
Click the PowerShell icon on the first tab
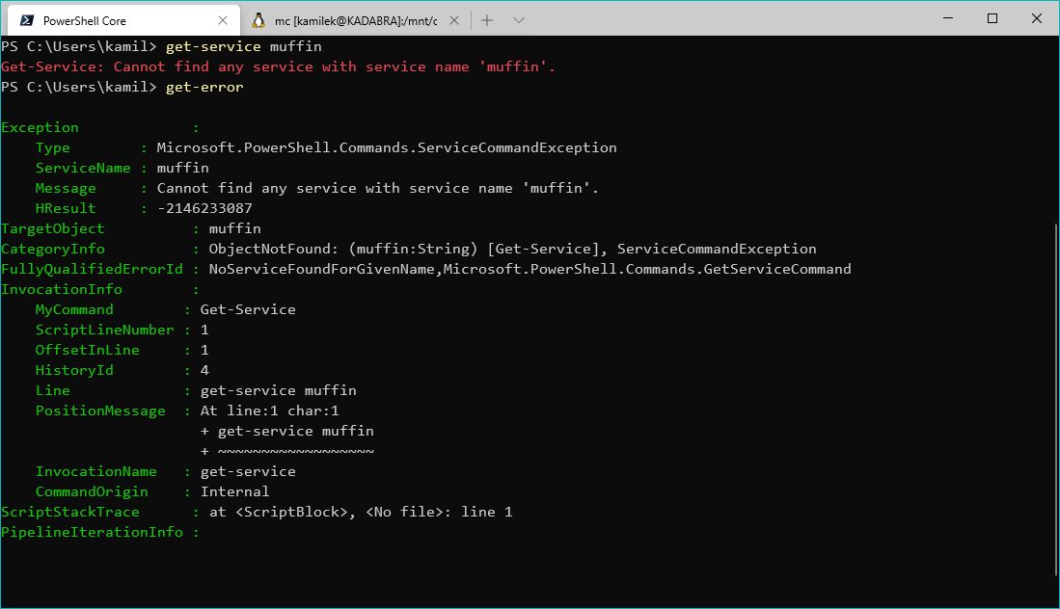pyautogui.click(x=27, y=20)
